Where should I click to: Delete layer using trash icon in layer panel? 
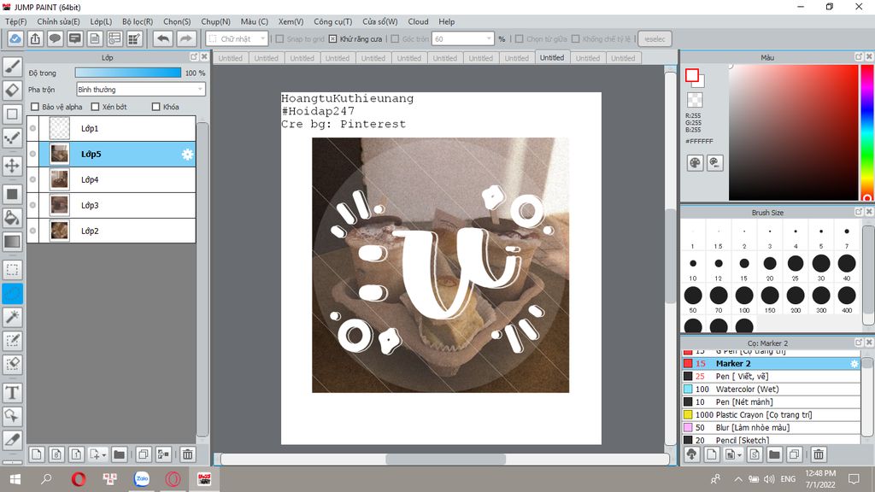tap(187, 454)
